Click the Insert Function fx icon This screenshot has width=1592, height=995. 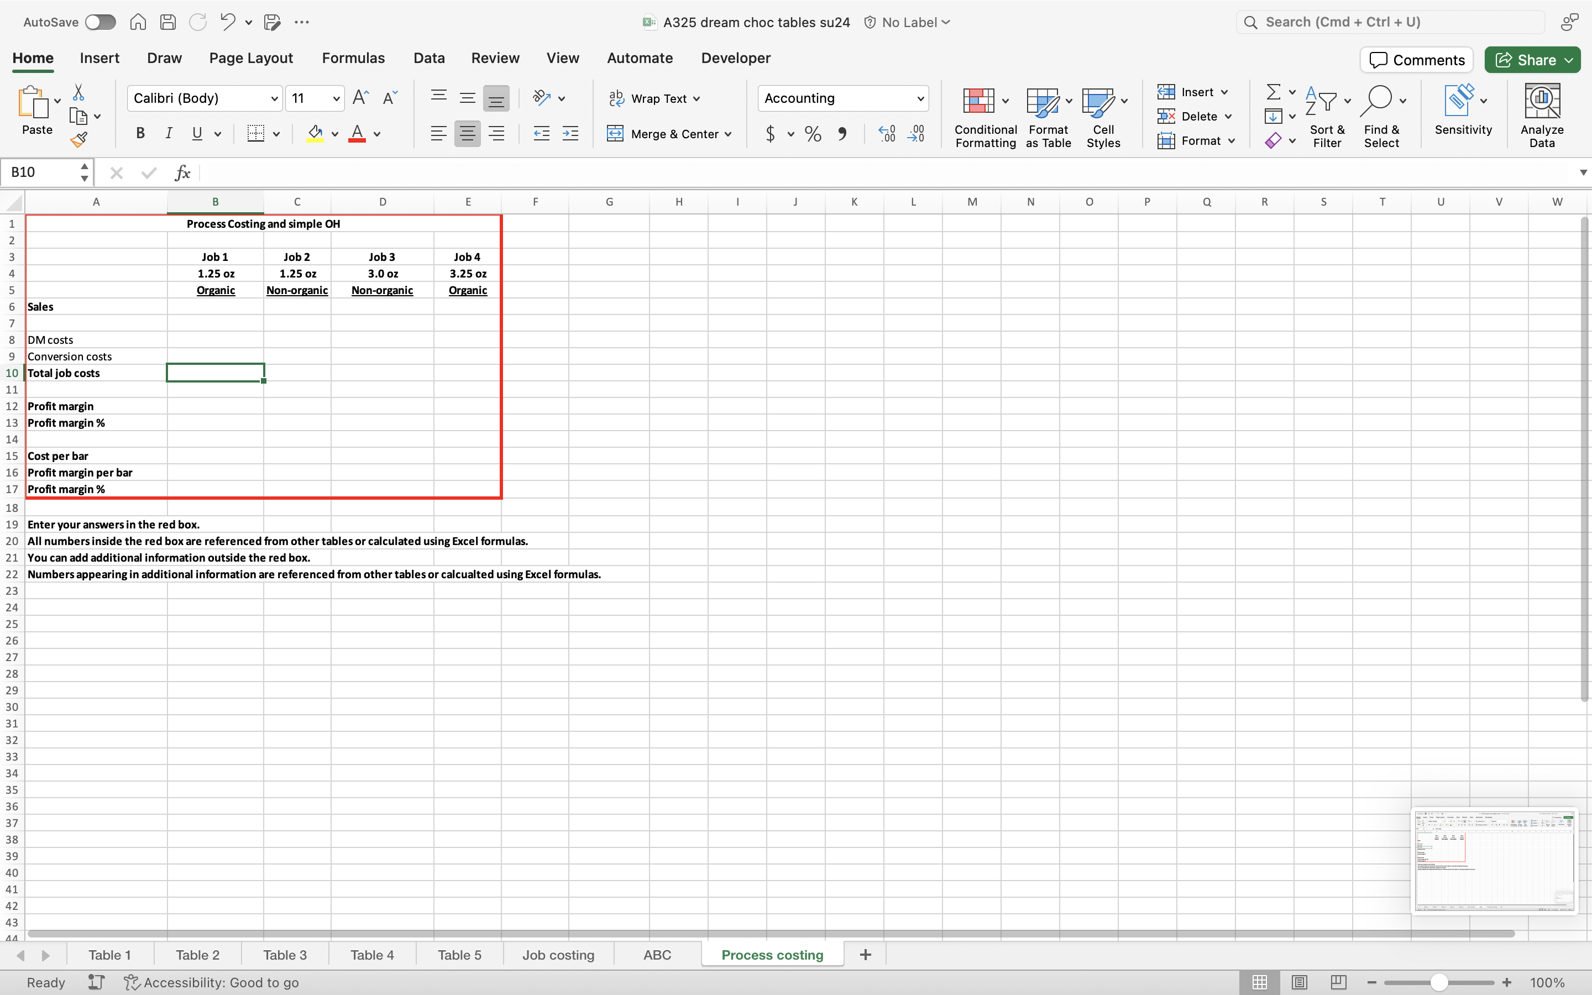(x=182, y=172)
